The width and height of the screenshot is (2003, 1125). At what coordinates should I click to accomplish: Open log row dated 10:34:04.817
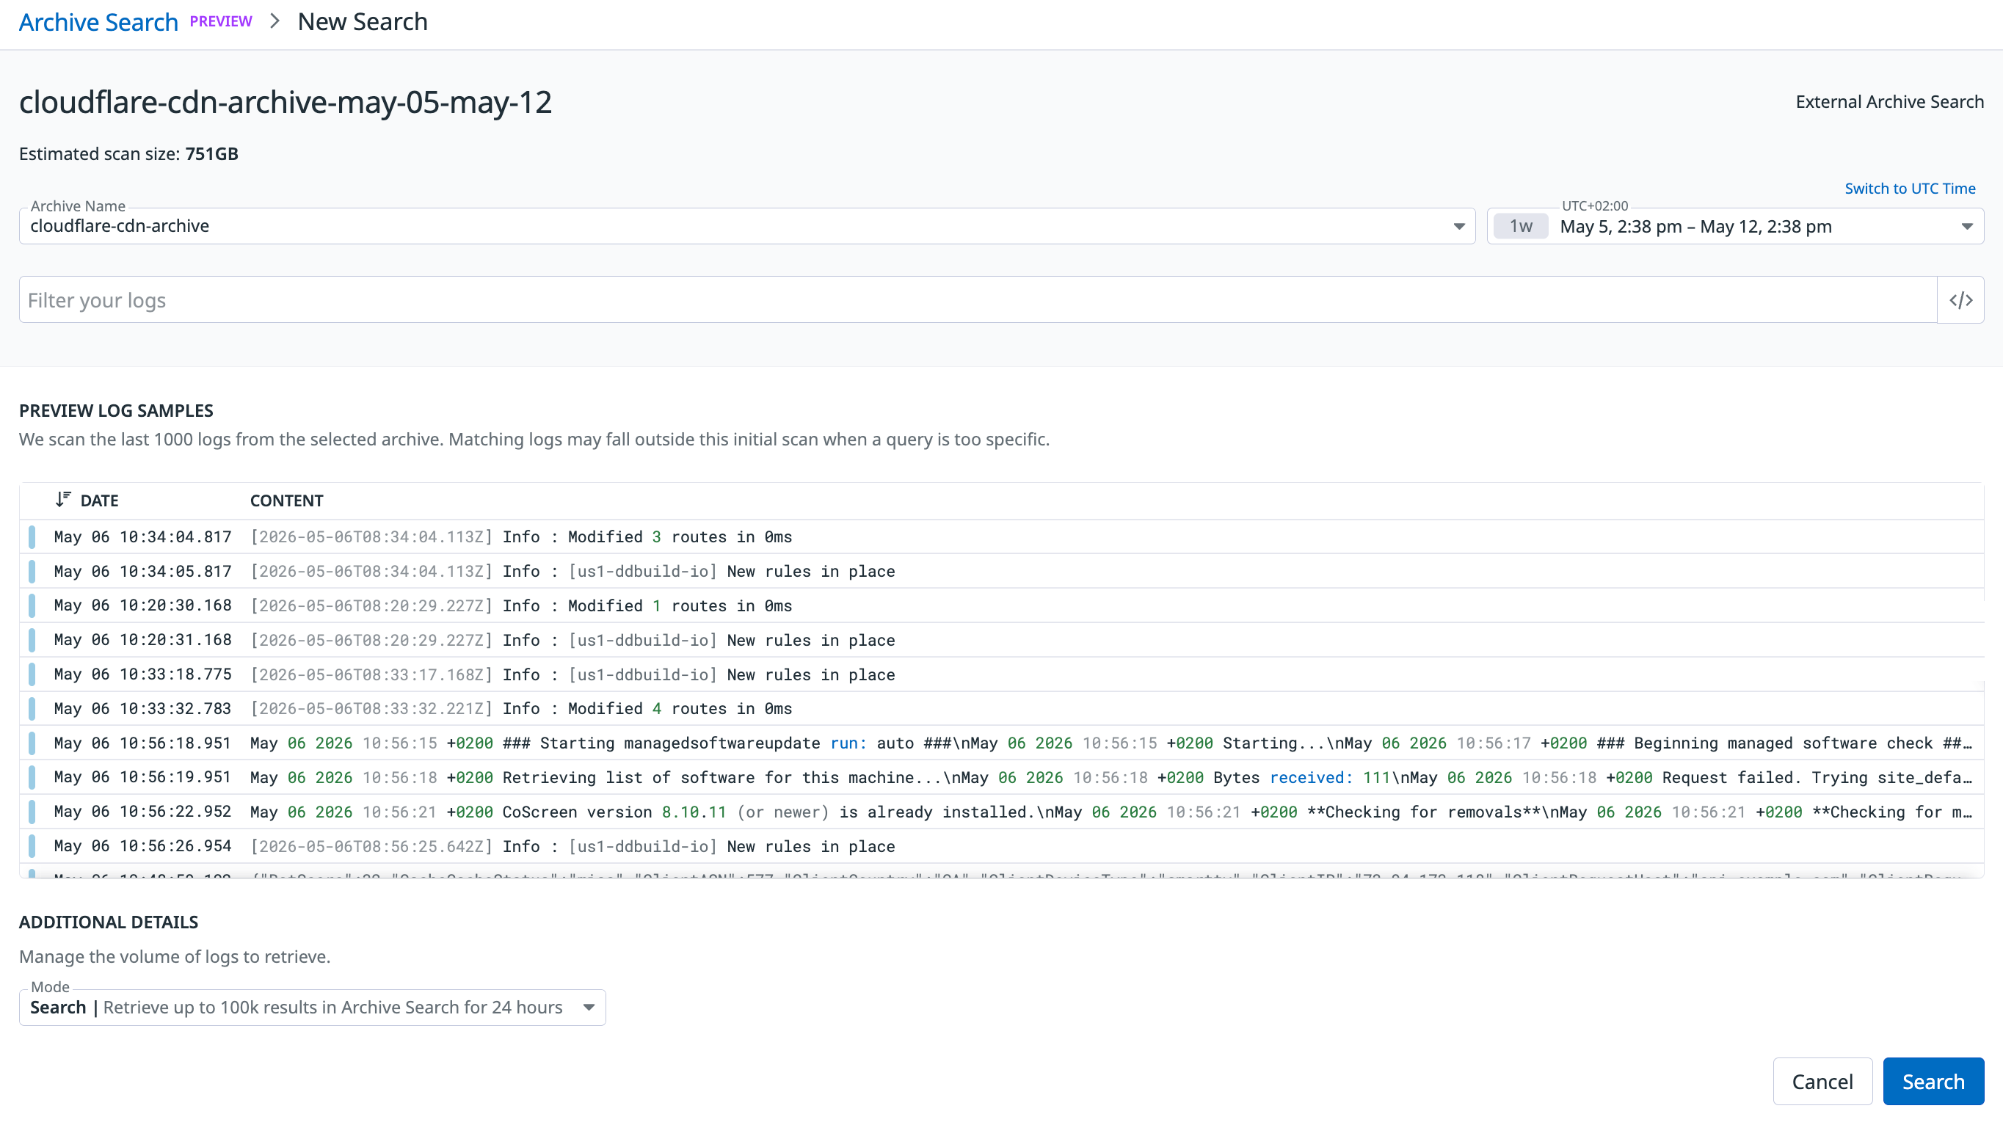[x=1001, y=536]
